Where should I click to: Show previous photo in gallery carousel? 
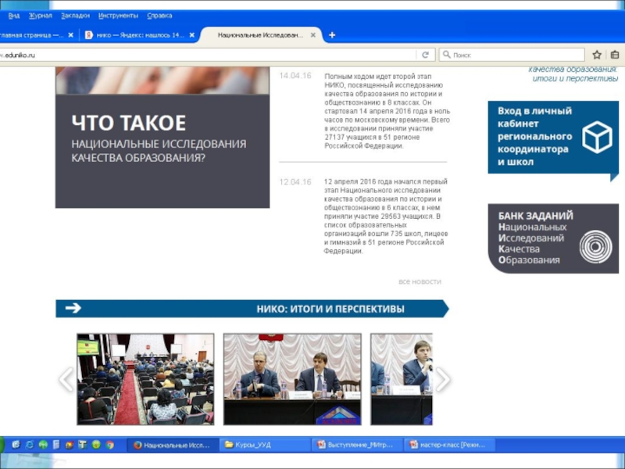tap(66, 379)
